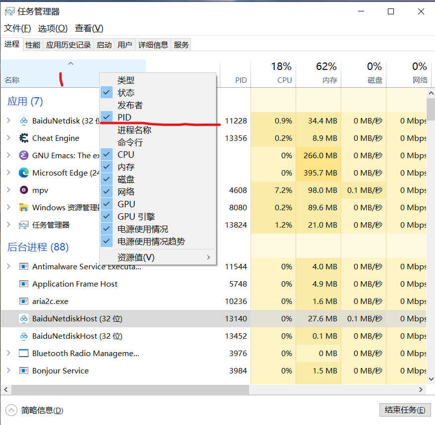Click the mpv player icon
The width and height of the screenshot is (435, 425).
click(24, 190)
